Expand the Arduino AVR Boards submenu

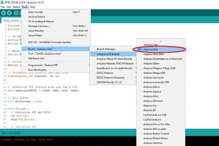(113, 54)
